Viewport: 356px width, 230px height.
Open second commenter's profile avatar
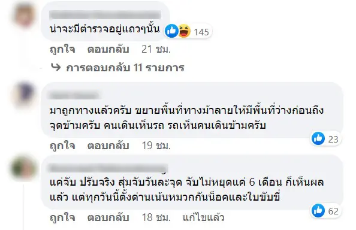click(25, 93)
